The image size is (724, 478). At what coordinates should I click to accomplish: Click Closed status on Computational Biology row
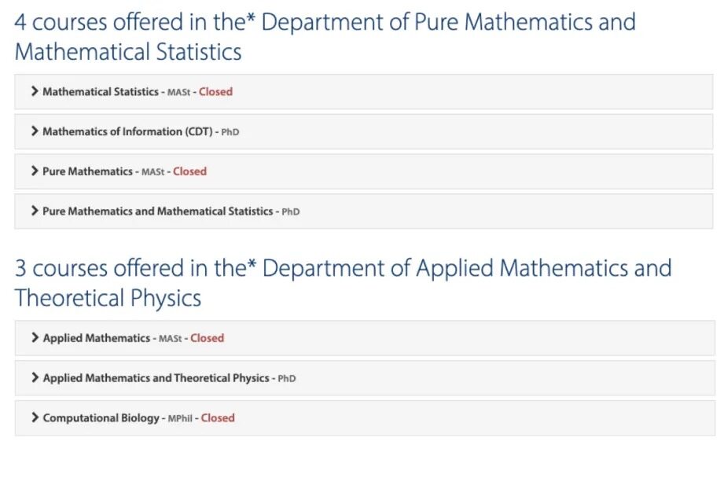click(x=218, y=417)
